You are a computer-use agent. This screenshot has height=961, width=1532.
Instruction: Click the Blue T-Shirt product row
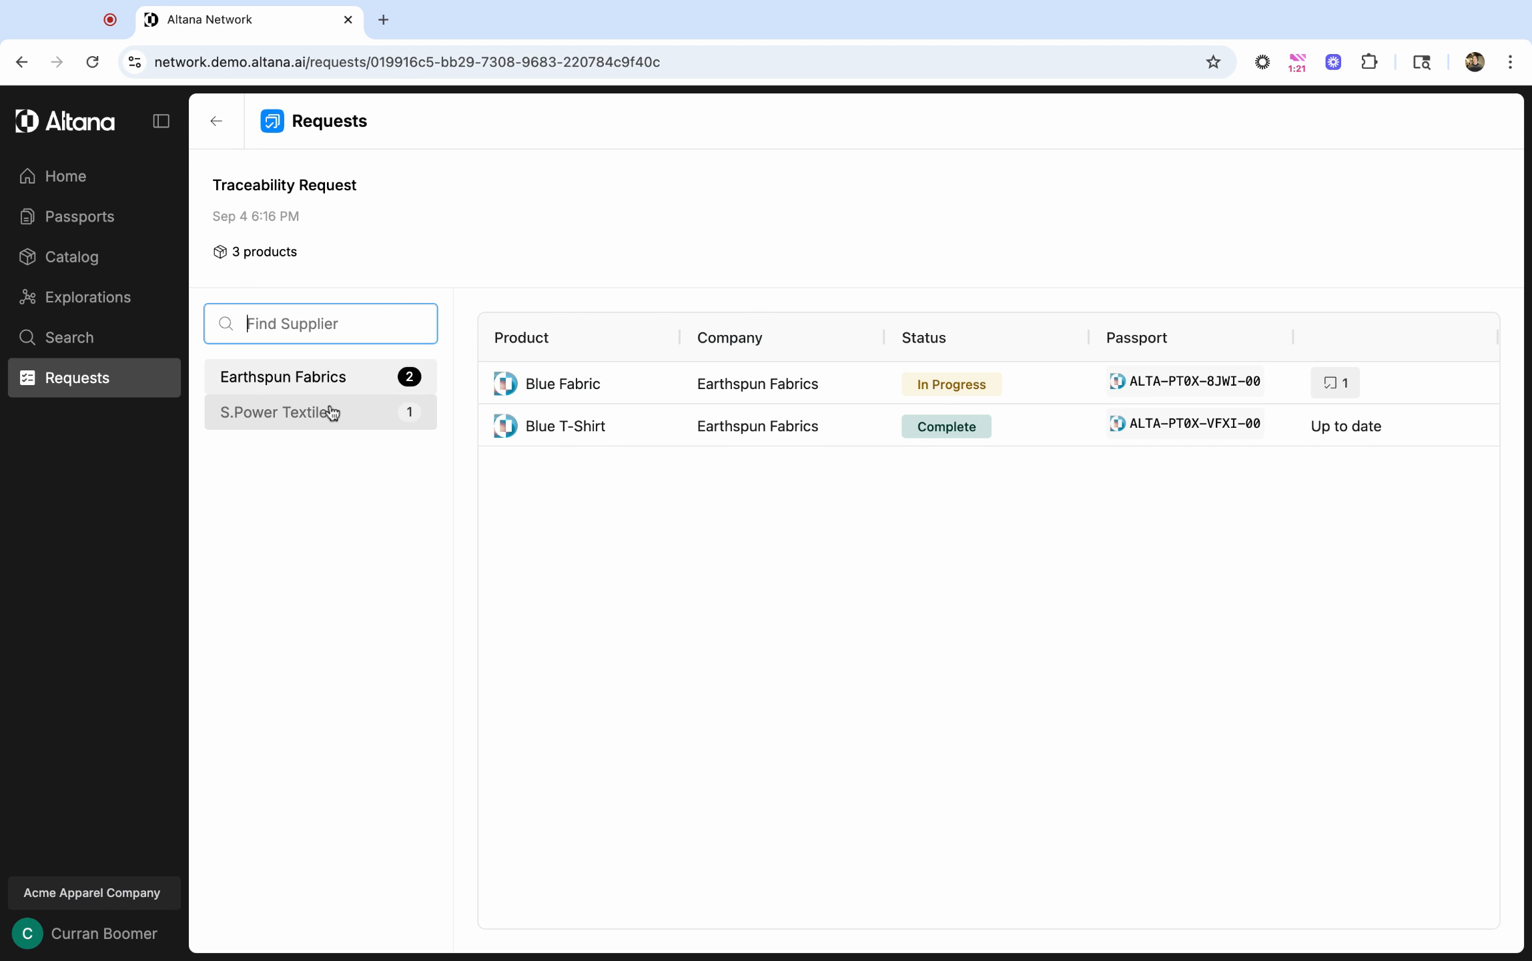click(564, 426)
